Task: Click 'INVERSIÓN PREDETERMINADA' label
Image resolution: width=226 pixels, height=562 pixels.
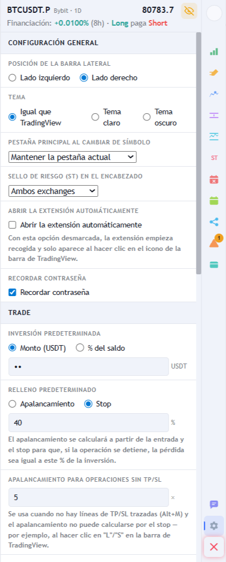Action: click(x=55, y=333)
